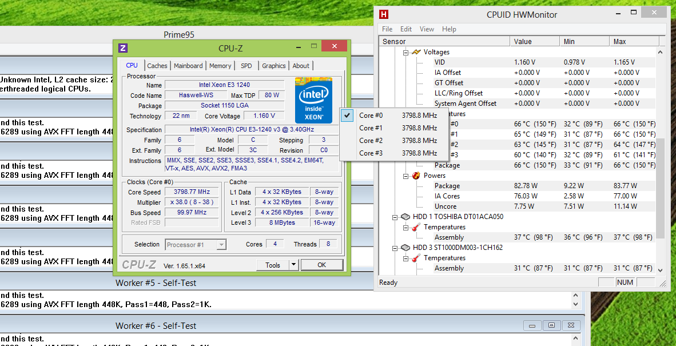Click the HDD 3 ST1000DM003 drive icon

(x=405, y=248)
